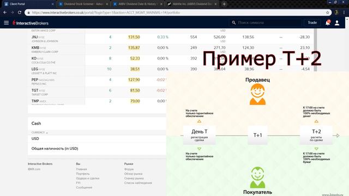Viewport: 349px width, 196px height.
Task: Open the browser three-dot menu
Action: 344,13
